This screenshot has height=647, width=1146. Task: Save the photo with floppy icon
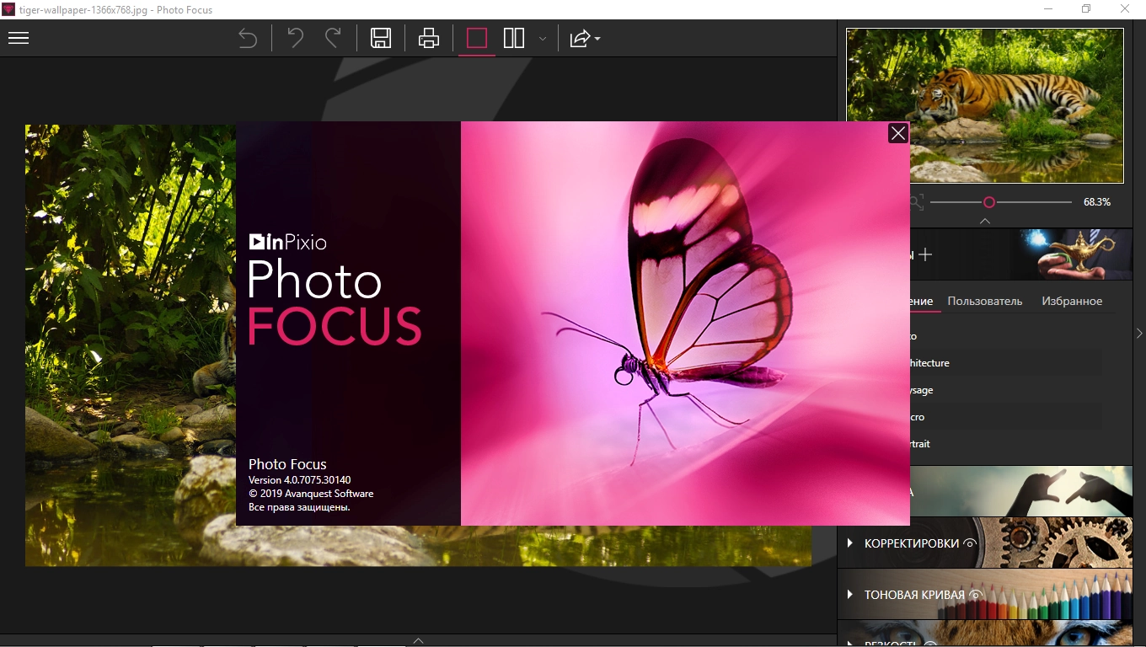click(381, 38)
